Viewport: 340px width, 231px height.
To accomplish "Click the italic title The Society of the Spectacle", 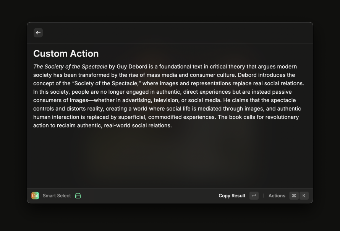I will pyautogui.click(x=70, y=67).
